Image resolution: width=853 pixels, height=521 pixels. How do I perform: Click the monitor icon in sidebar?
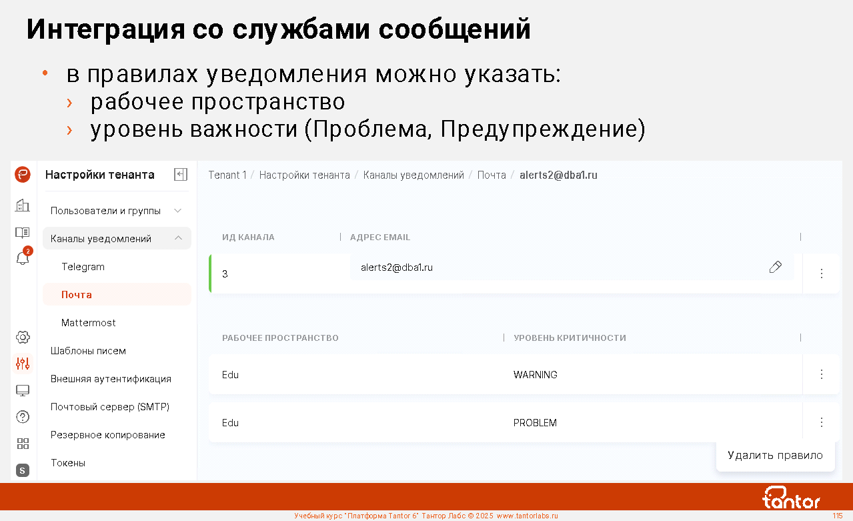pos(23,390)
